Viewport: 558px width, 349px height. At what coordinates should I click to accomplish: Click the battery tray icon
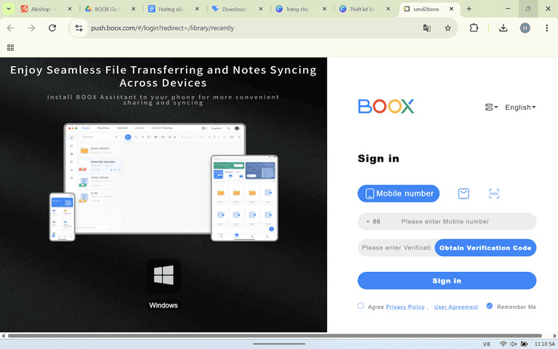coord(524,344)
